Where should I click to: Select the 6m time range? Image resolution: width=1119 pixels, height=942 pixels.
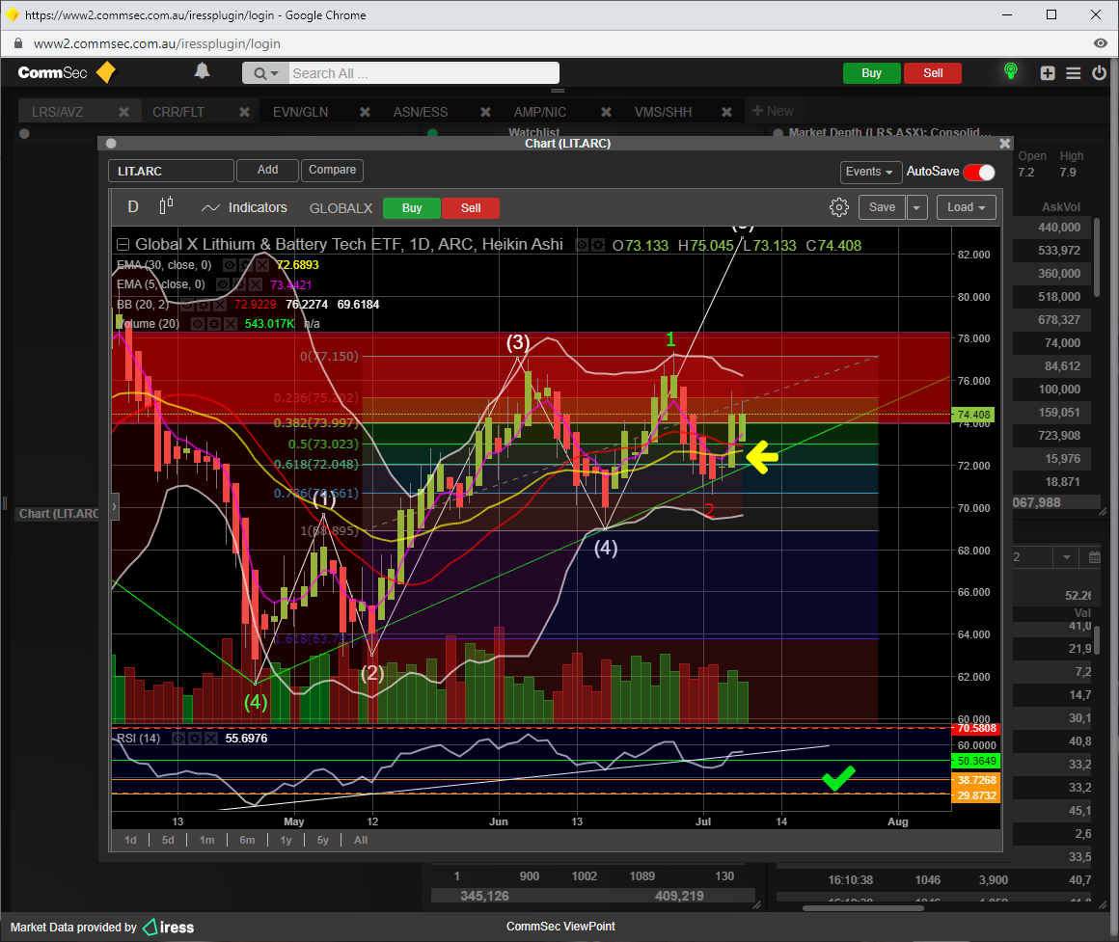[x=247, y=840]
